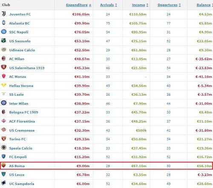Click the Atalanta BC club crest

4,23
